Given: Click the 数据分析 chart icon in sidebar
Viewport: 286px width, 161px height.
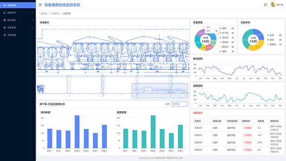Looking at the screenshot, I should tap(5, 13).
